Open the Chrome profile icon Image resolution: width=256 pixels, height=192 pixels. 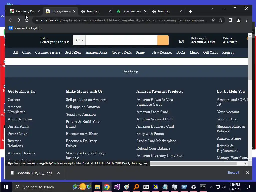coord(239,20)
